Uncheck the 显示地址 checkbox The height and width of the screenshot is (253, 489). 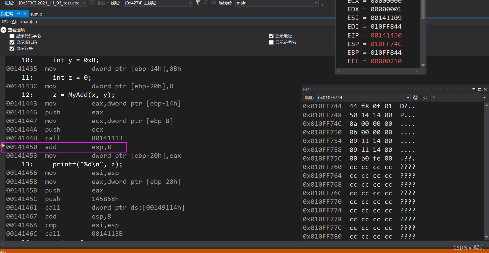271,36
